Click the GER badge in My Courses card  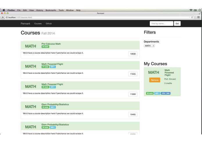coord(157,93)
